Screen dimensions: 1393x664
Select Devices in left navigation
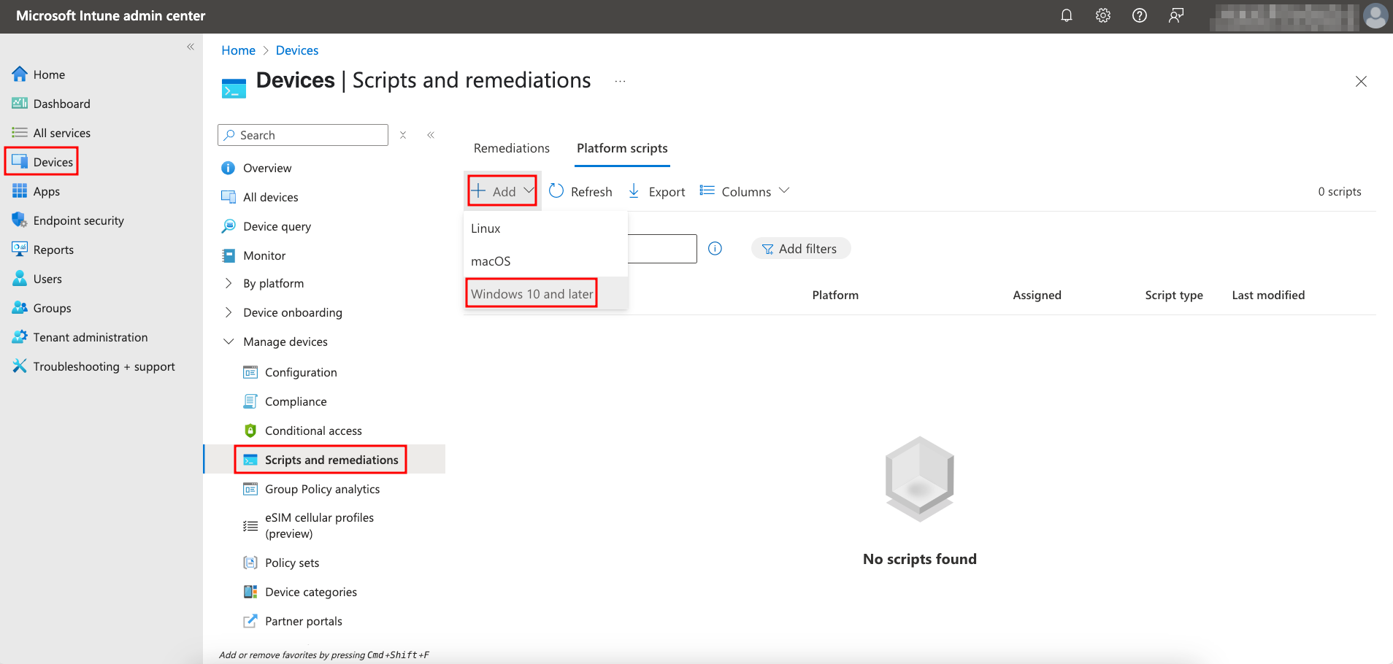[x=42, y=162]
